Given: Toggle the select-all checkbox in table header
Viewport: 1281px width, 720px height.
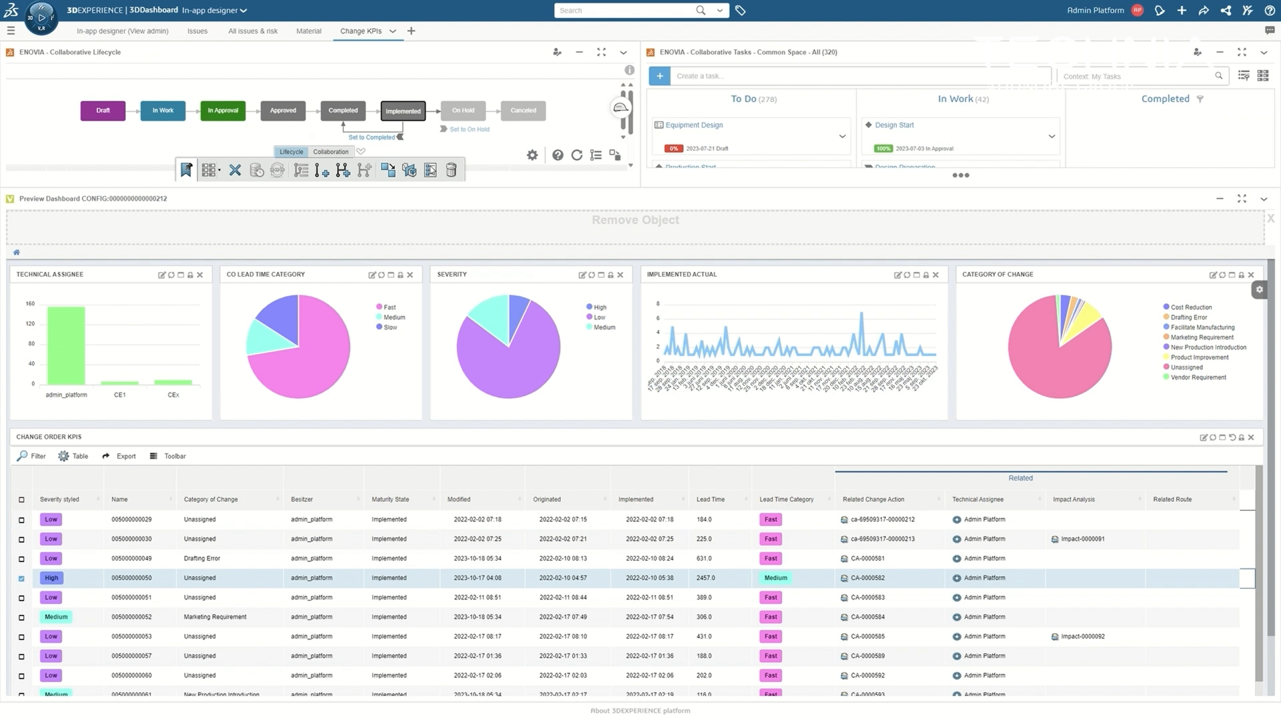Looking at the screenshot, I should (21, 499).
